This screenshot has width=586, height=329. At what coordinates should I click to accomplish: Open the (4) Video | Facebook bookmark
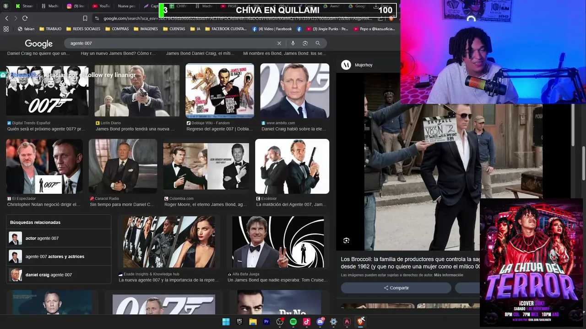pos(272,29)
